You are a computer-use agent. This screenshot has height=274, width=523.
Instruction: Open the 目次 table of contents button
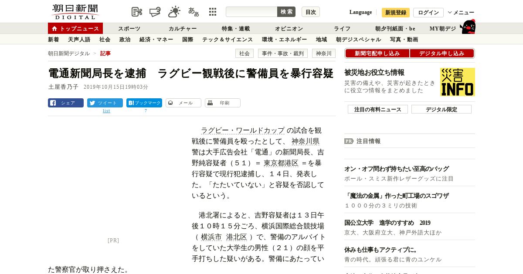(x=311, y=12)
